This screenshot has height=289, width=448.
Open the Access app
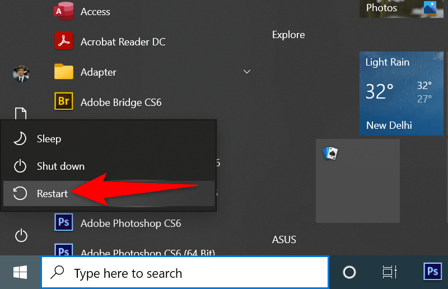tap(95, 12)
